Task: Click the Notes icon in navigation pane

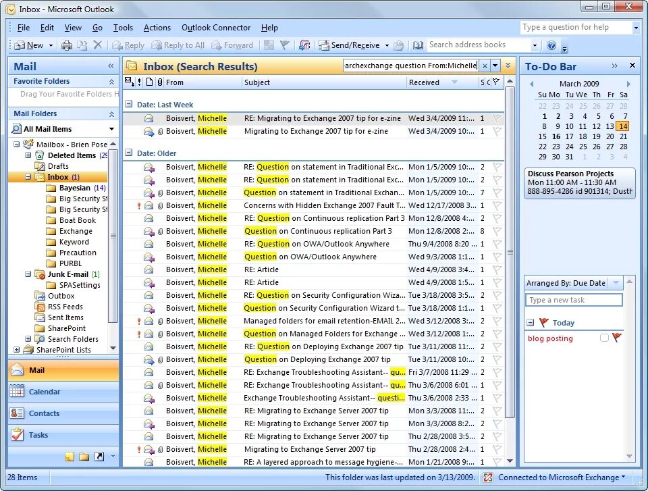Action: (x=70, y=457)
